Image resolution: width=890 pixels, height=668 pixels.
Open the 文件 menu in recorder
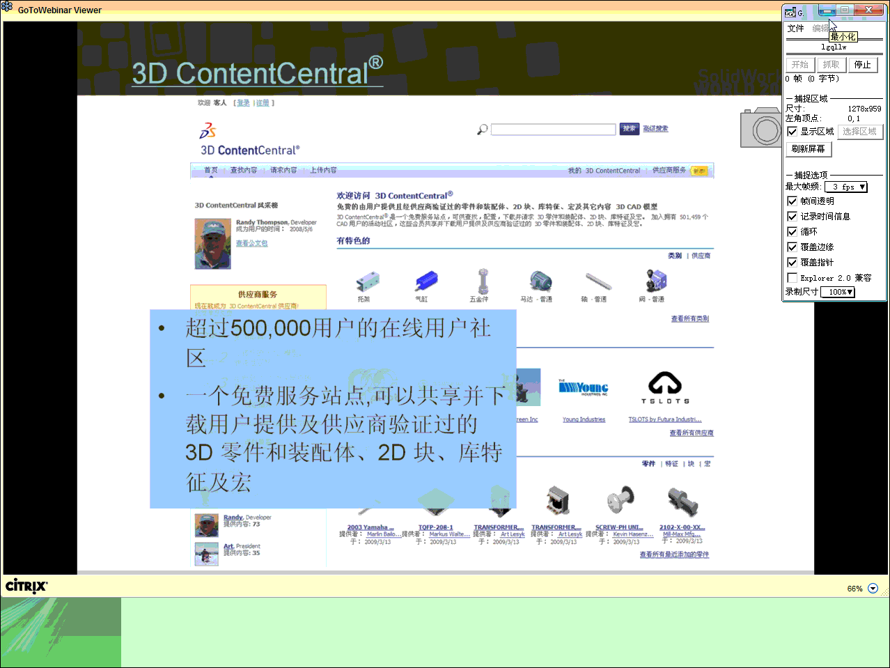[x=795, y=29]
